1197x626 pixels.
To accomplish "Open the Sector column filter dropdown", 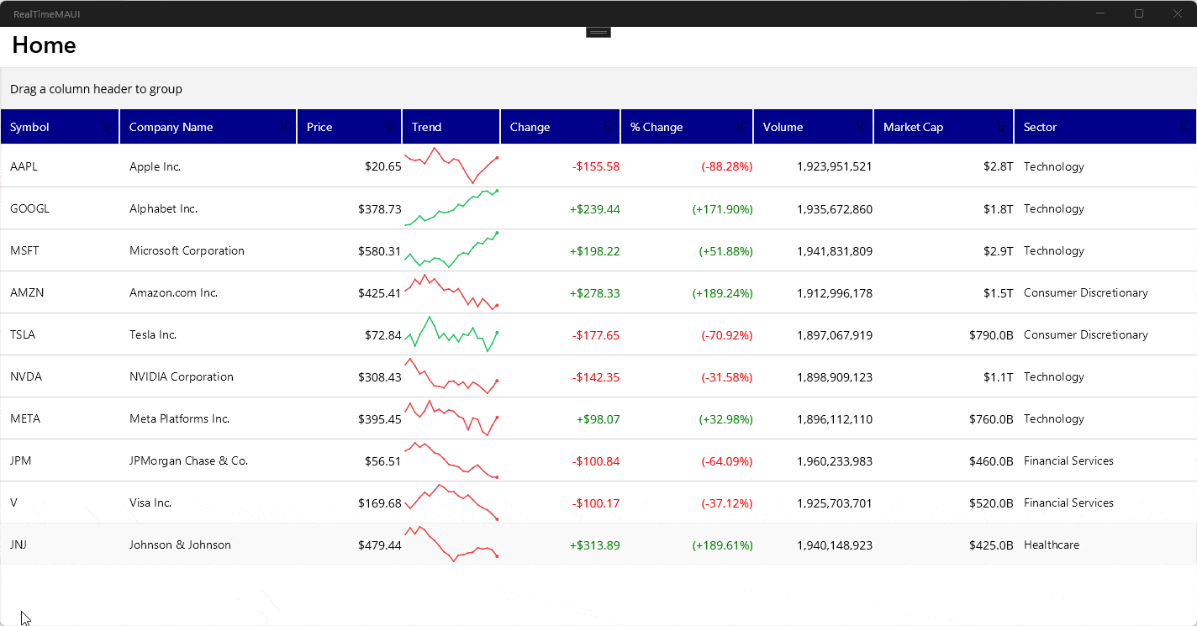I will [1183, 126].
